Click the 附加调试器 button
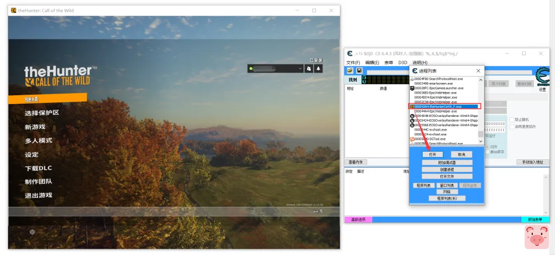The height and width of the screenshot is (255, 555). [447, 162]
